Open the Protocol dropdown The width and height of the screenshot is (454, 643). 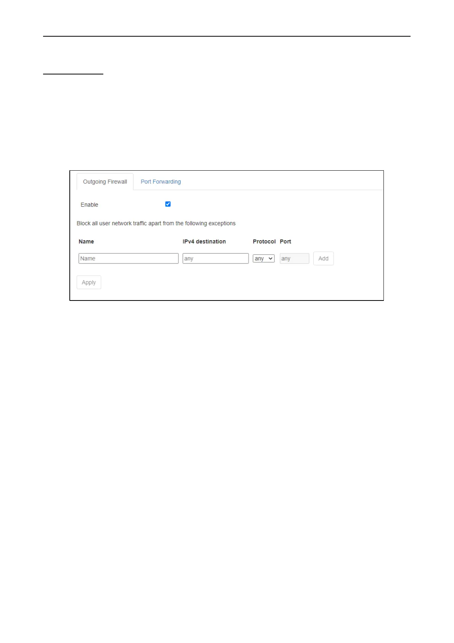[x=263, y=258]
